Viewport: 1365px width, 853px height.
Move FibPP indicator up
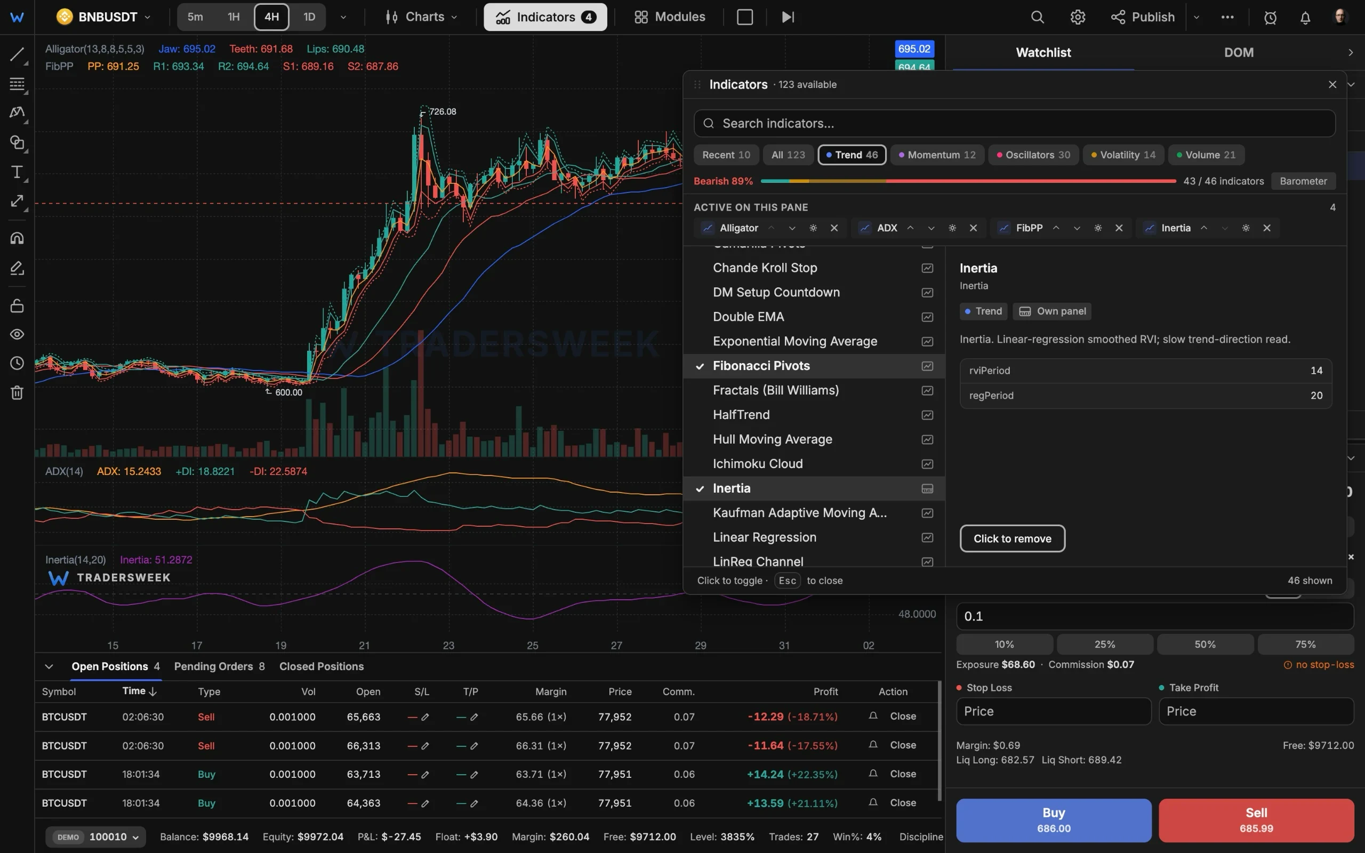tap(1056, 228)
